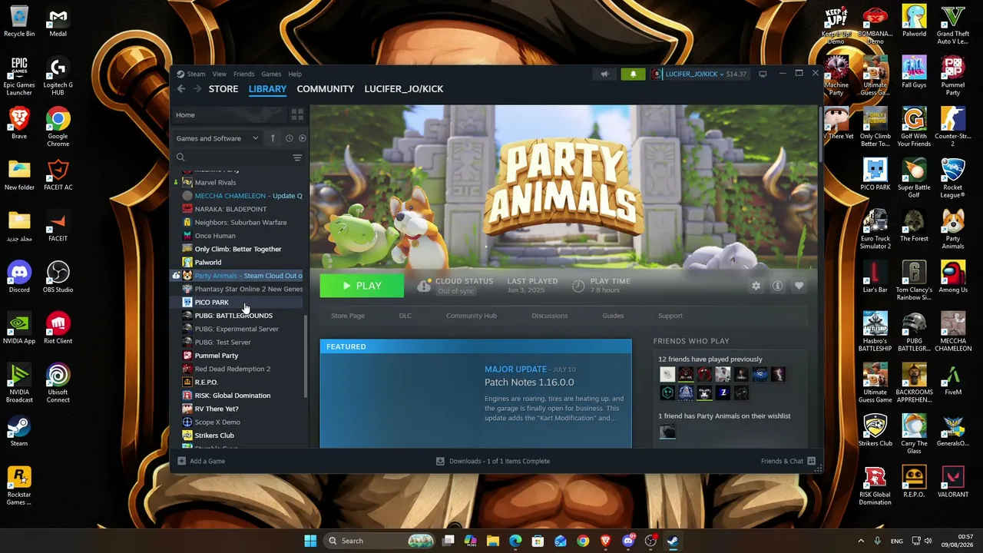
Task: Open Party Animals Community Hub link
Action: (x=472, y=316)
